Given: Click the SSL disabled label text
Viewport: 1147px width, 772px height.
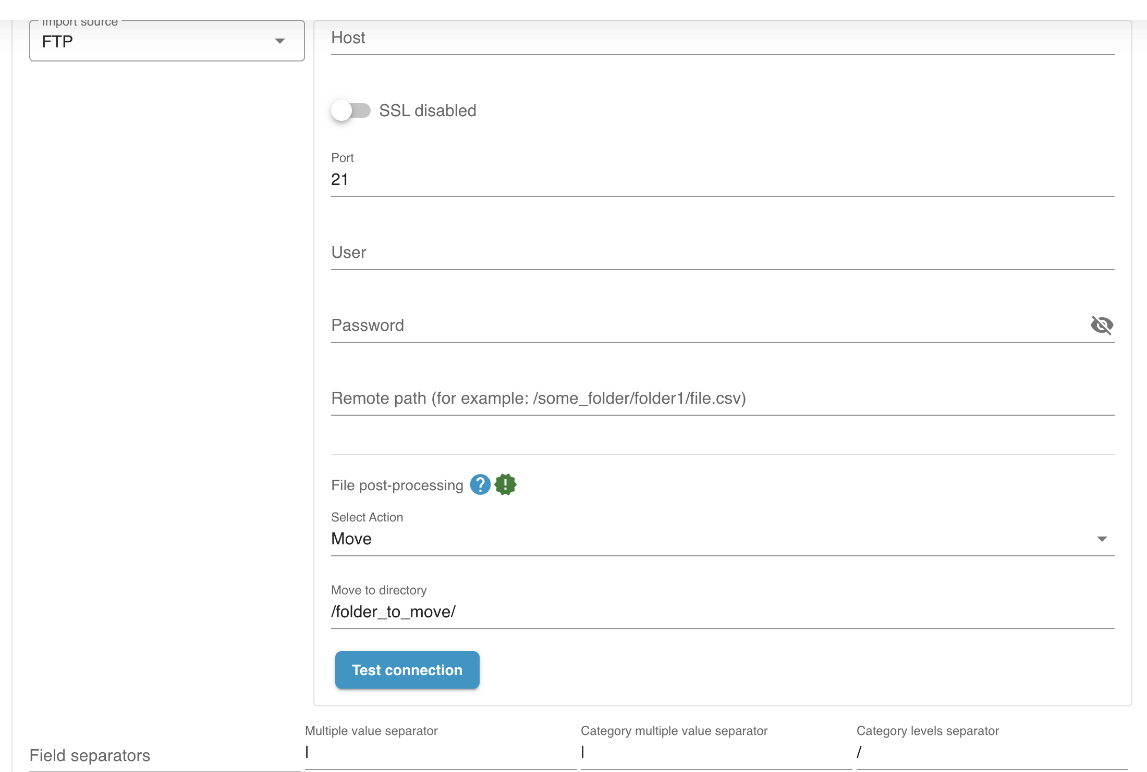Looking at the screenshot, I should coord(428,110).
